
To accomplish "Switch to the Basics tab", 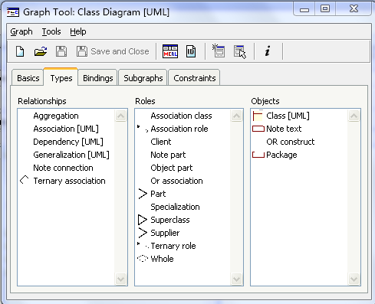I will 28,78.
